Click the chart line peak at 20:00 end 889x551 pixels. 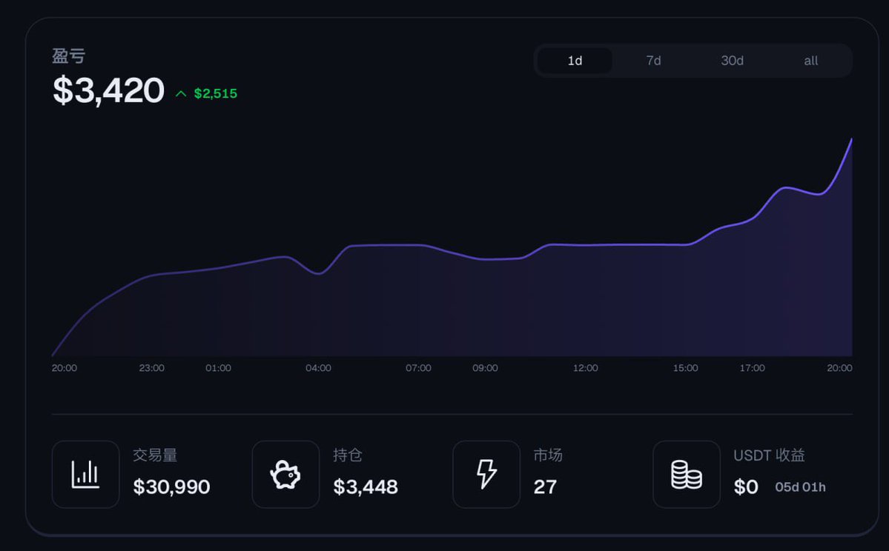(x=851, y=139)
